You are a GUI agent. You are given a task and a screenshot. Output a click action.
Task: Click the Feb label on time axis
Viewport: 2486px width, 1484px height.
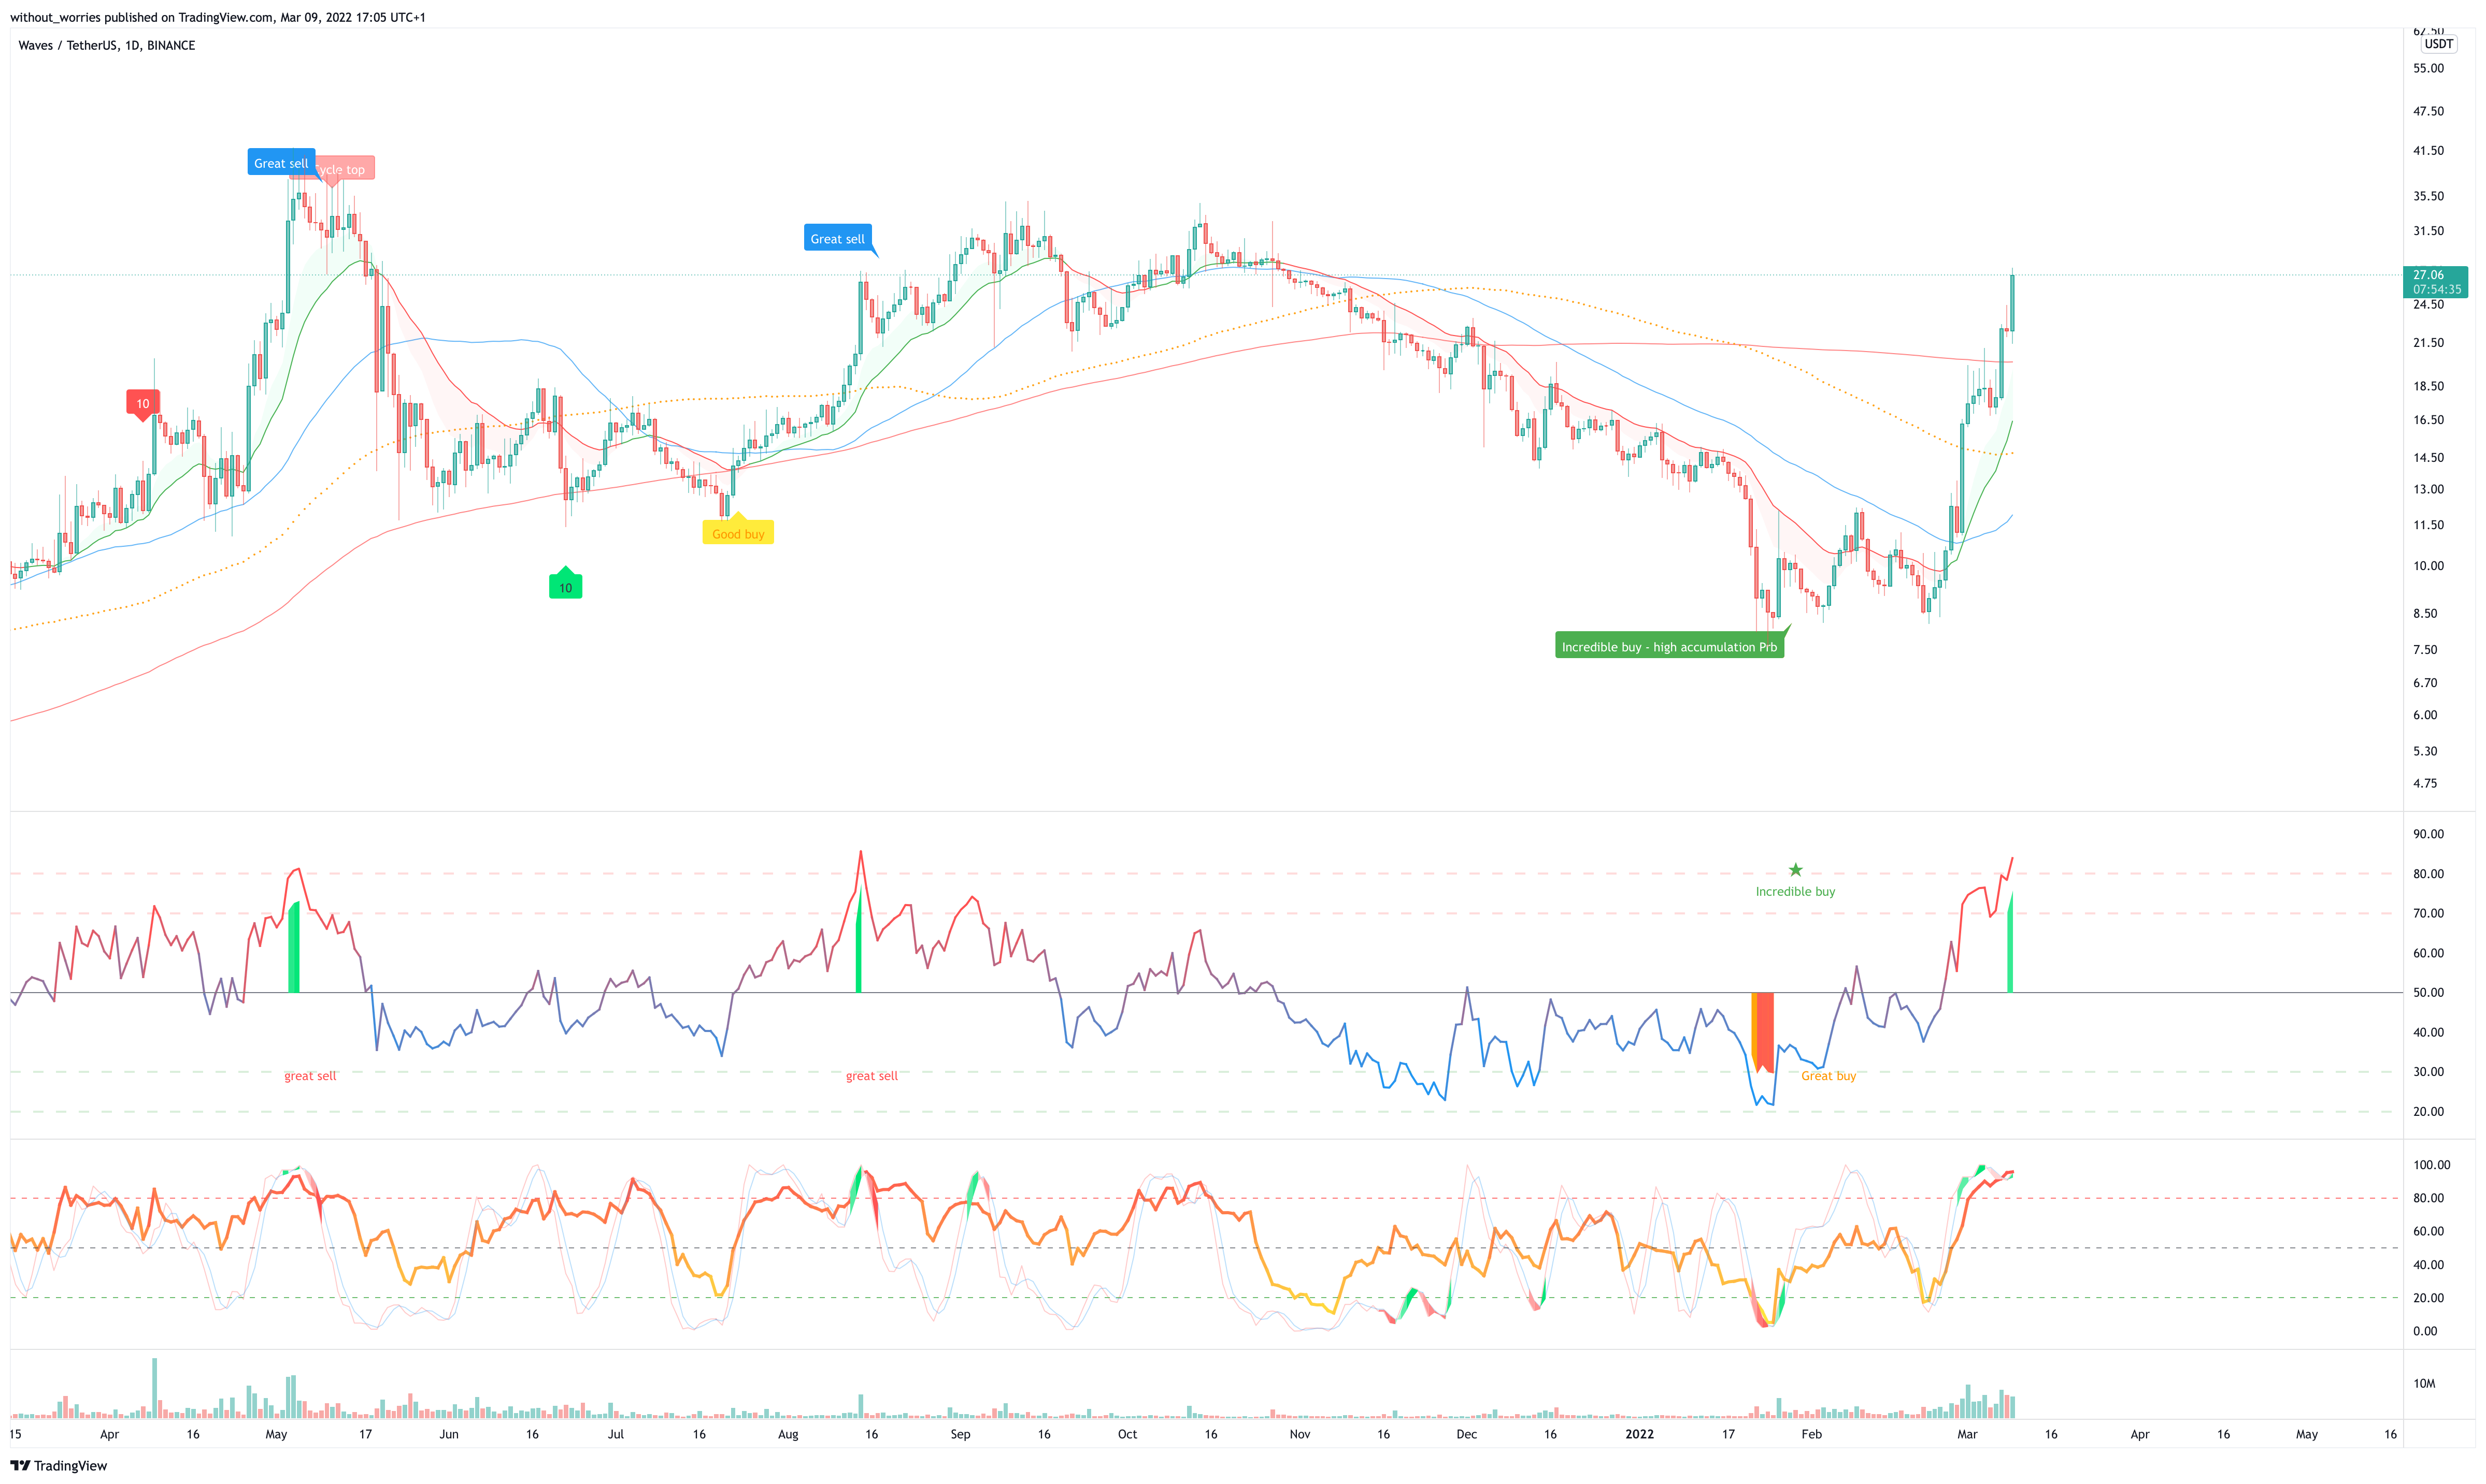[x=1812, y=1434]
